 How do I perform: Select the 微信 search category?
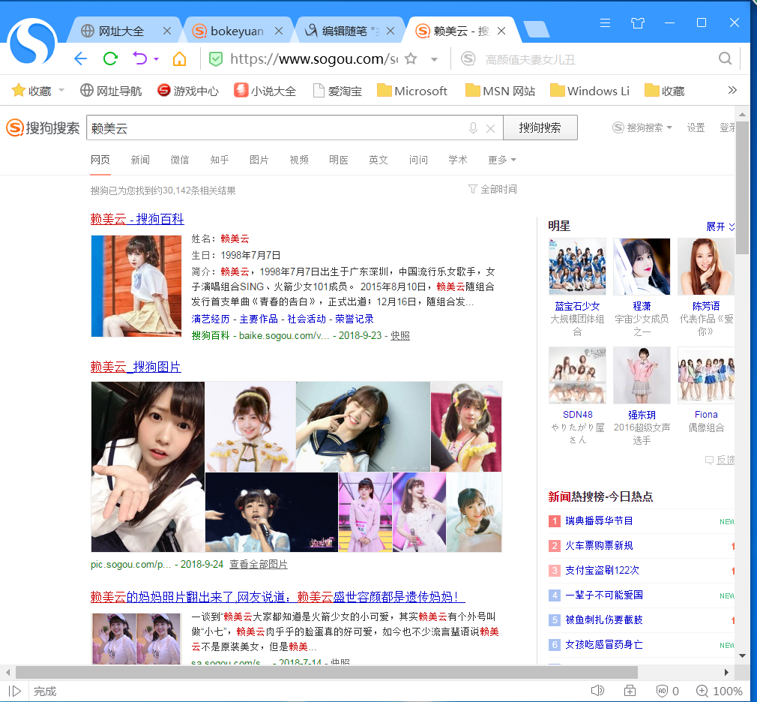(180, 160)
